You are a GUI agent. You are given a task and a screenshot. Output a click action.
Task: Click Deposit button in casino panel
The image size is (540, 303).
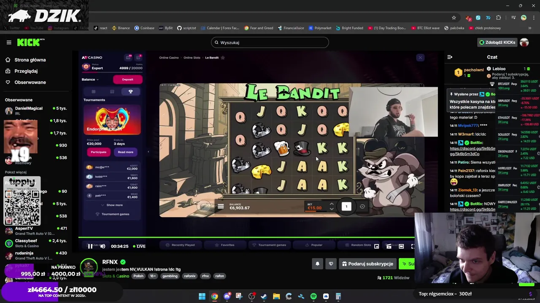[x=127, y=80]
